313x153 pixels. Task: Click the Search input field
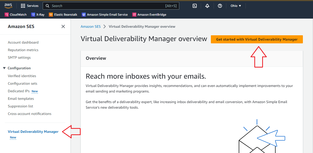pyautogui.click(x=111, y=6)
